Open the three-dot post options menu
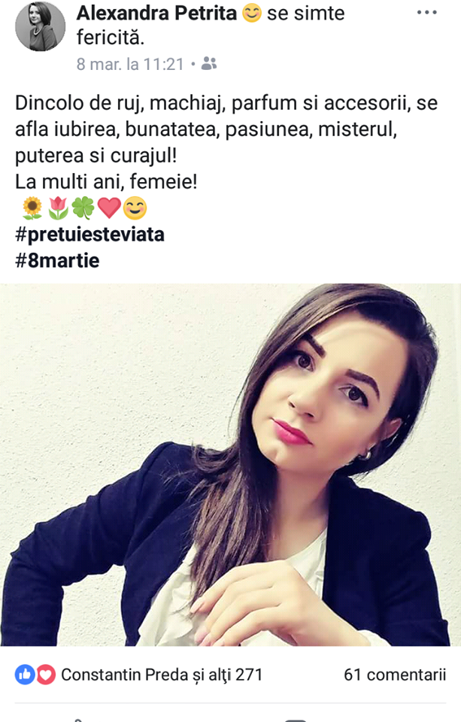This screenshot has height=722, width=461. pyautogui.click(x=426, y=13)
